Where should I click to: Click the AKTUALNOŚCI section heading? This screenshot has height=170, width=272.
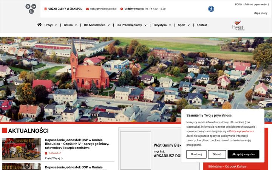point(28,131)
